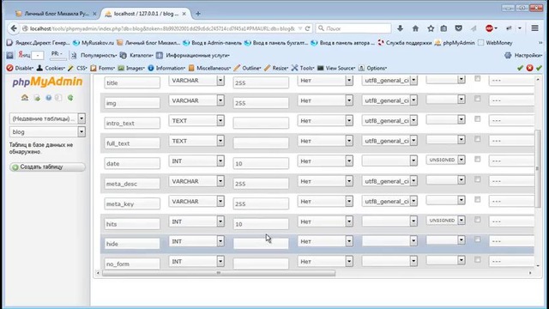Image resolution: width=549 pixels, height=309 pixels.
Task: Open the downloads arrow icon
Action: (x=400, y=28)
